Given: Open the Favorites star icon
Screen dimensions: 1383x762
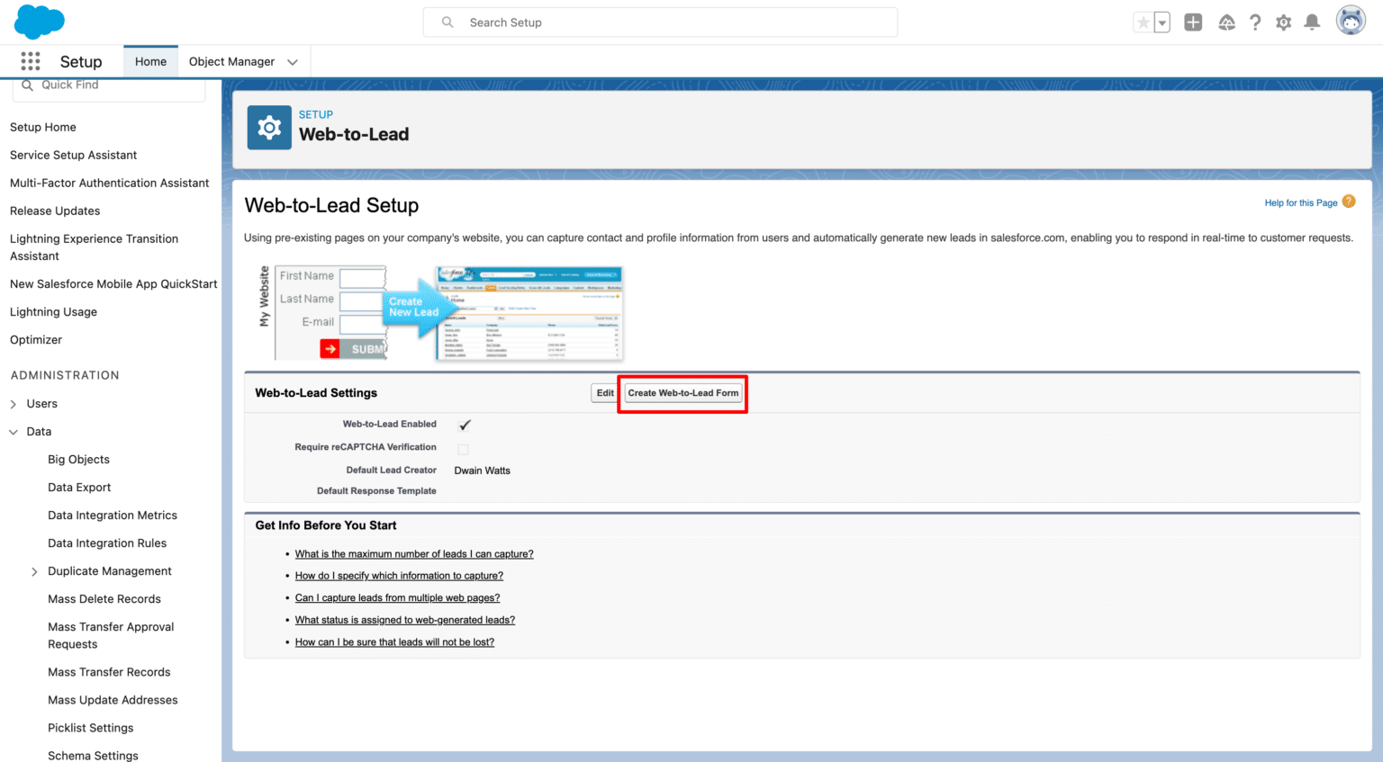Looking at the screenshot, I should pos(1143,22).
